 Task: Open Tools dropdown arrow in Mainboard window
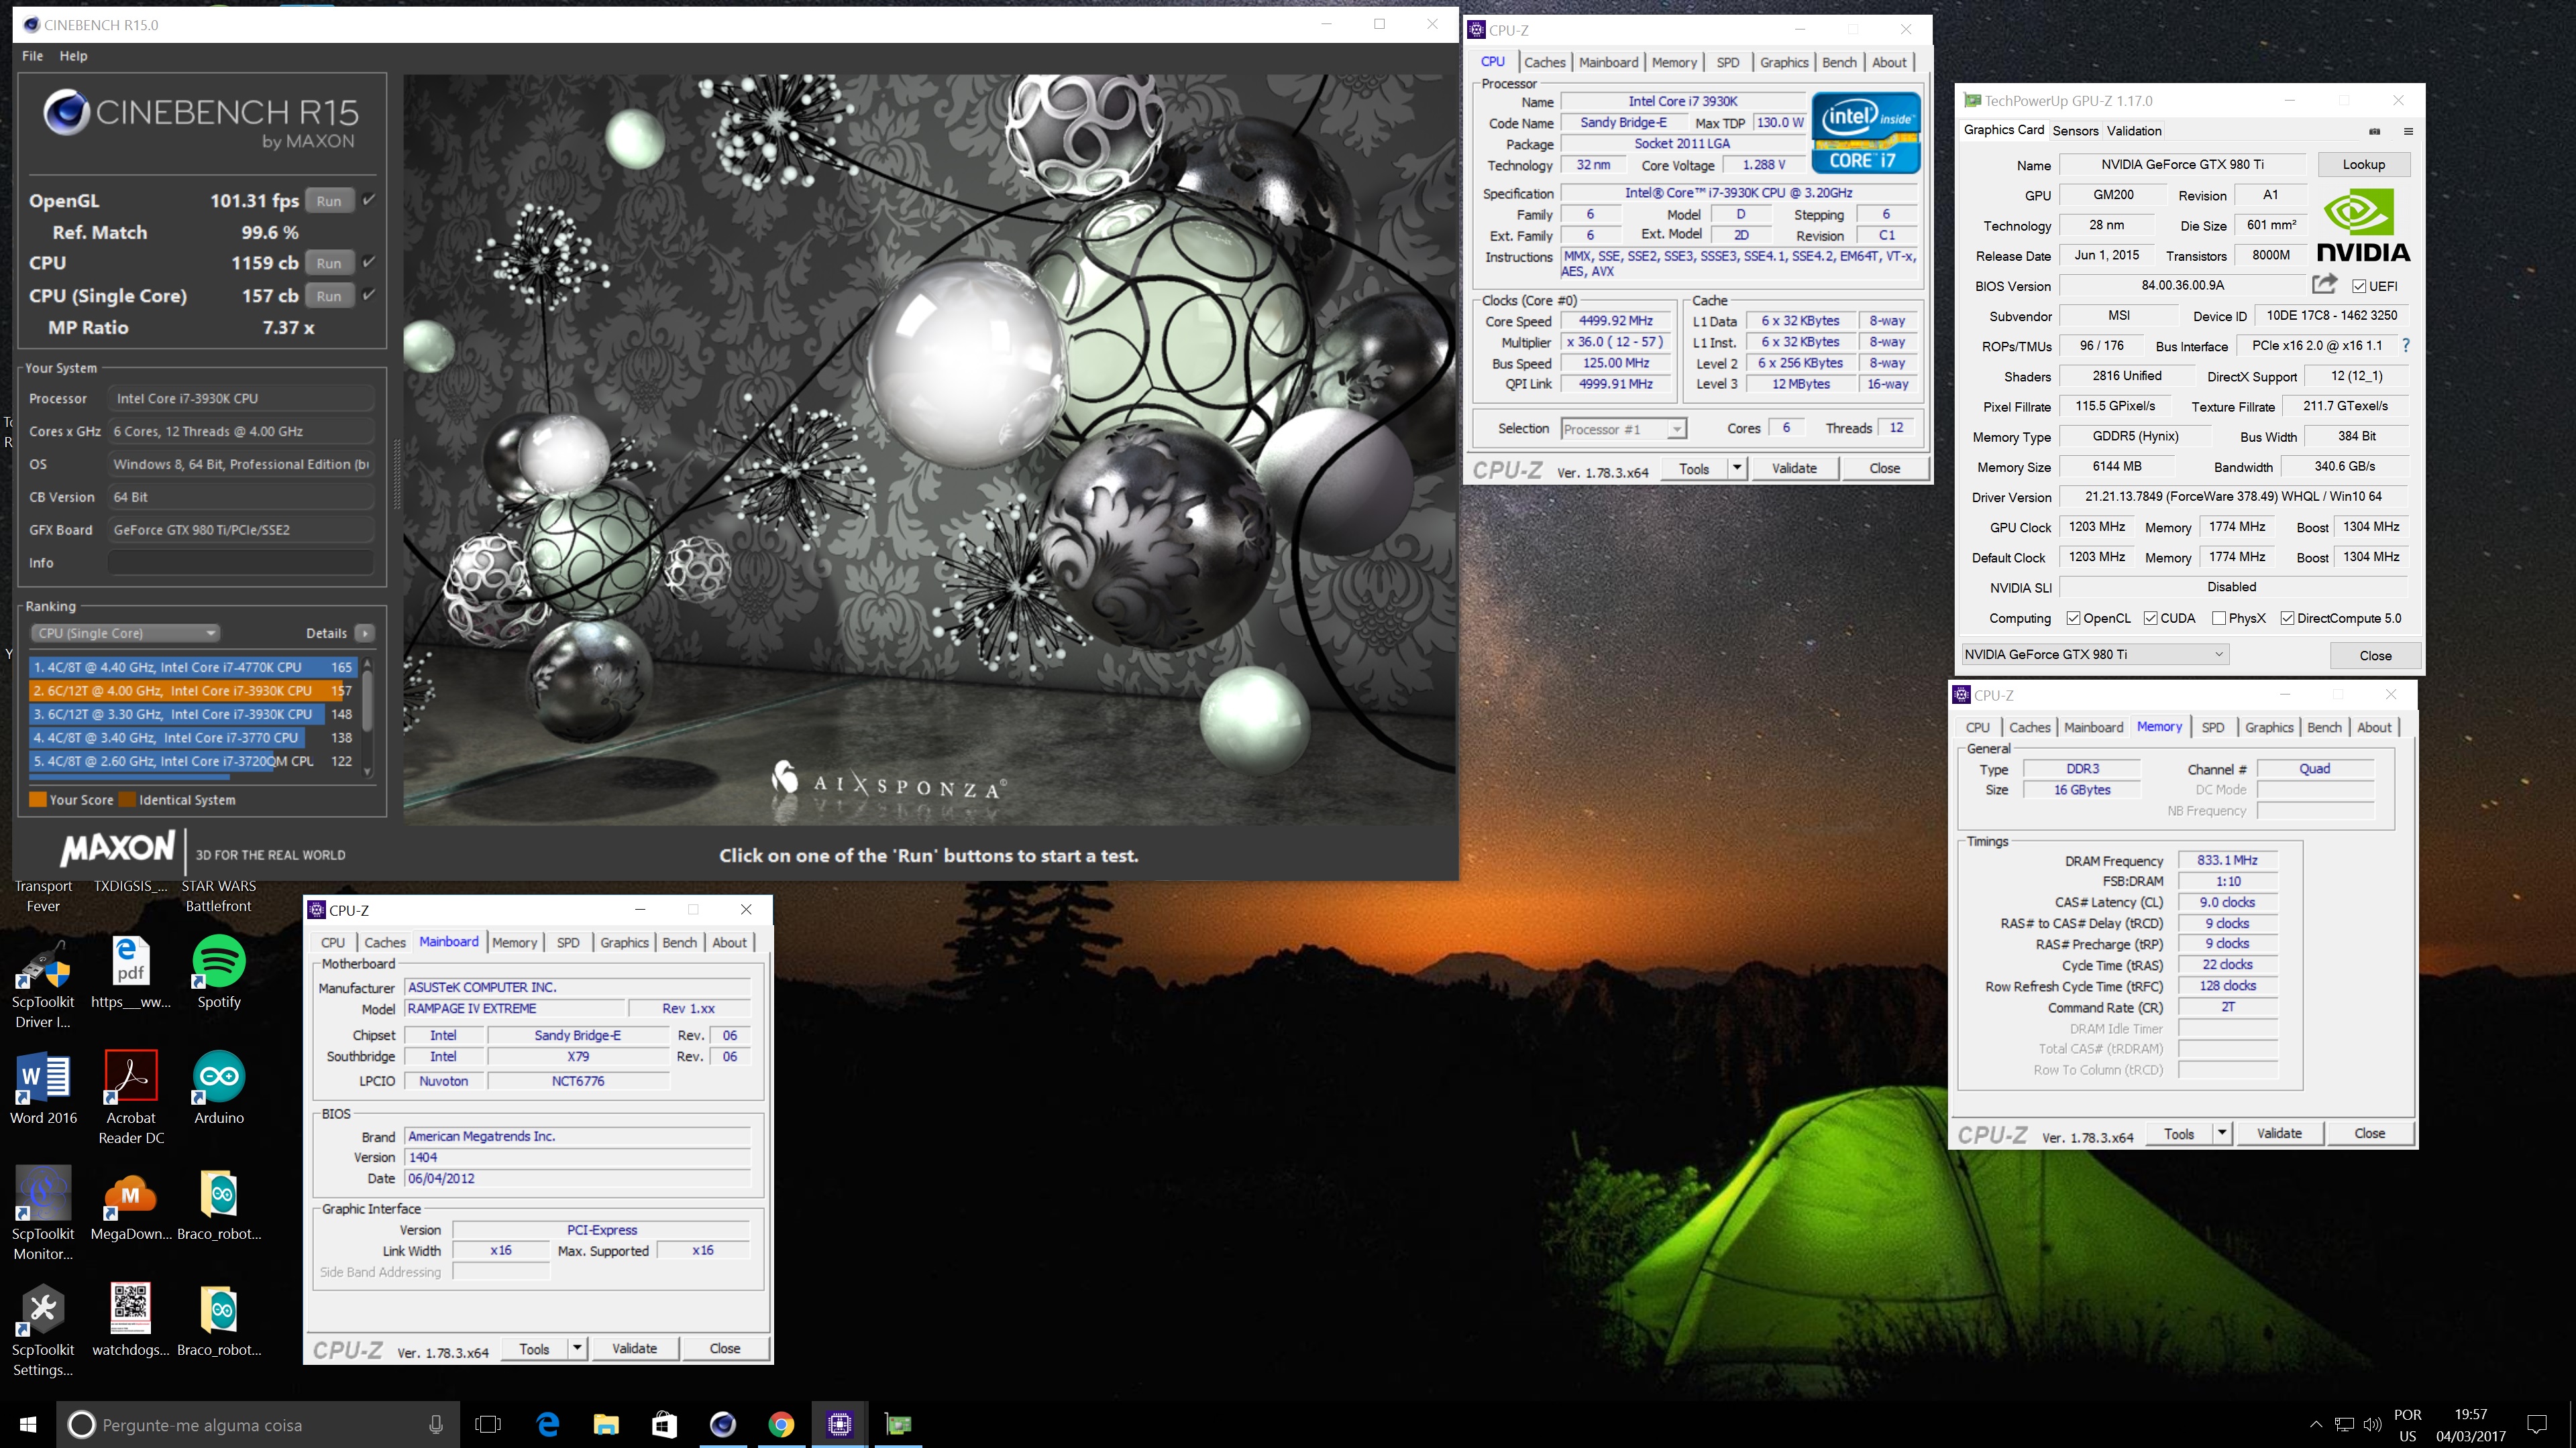click(577, 1348)
